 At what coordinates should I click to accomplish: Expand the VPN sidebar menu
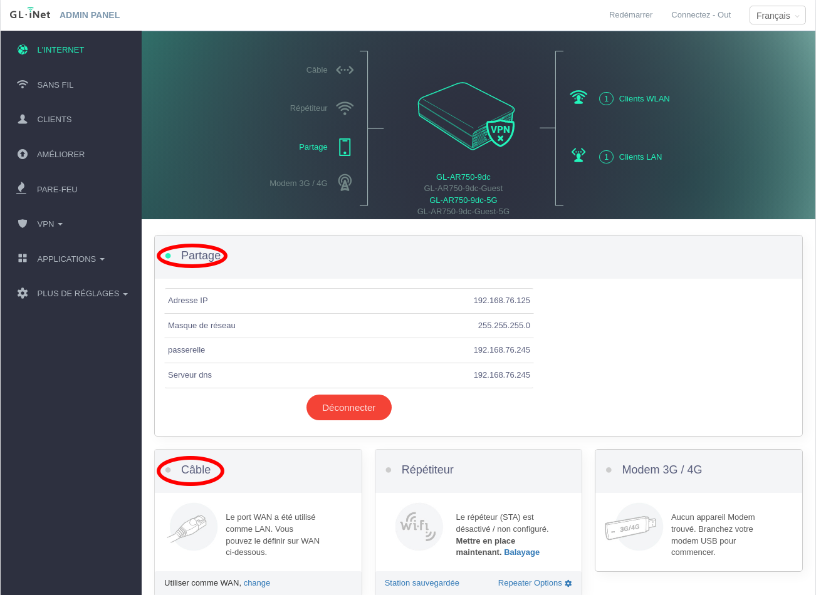coord(50,224)
